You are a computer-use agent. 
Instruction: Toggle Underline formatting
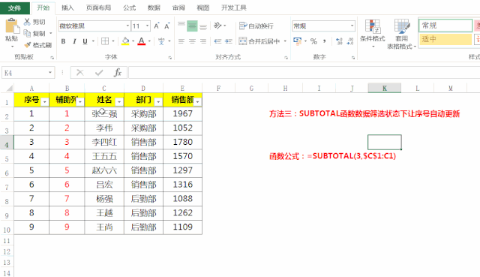point(85,41)
